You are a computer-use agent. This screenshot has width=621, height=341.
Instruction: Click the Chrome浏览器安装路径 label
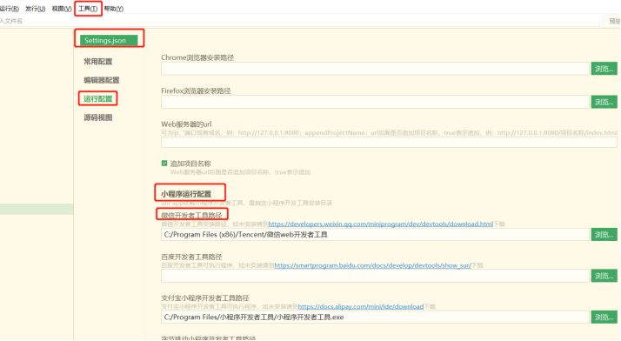(x=197, y=57)
